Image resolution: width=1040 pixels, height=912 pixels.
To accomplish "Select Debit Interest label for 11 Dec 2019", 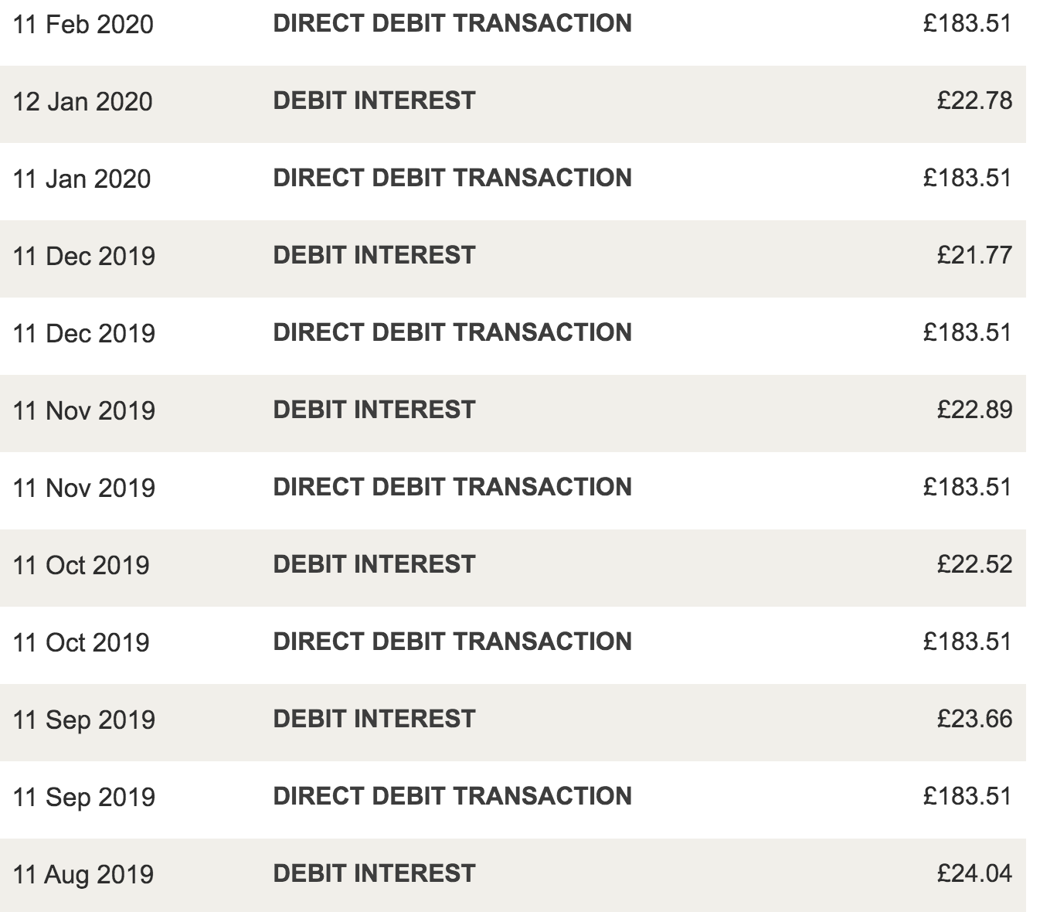I will pyautogui.click(x=374, y=256).
